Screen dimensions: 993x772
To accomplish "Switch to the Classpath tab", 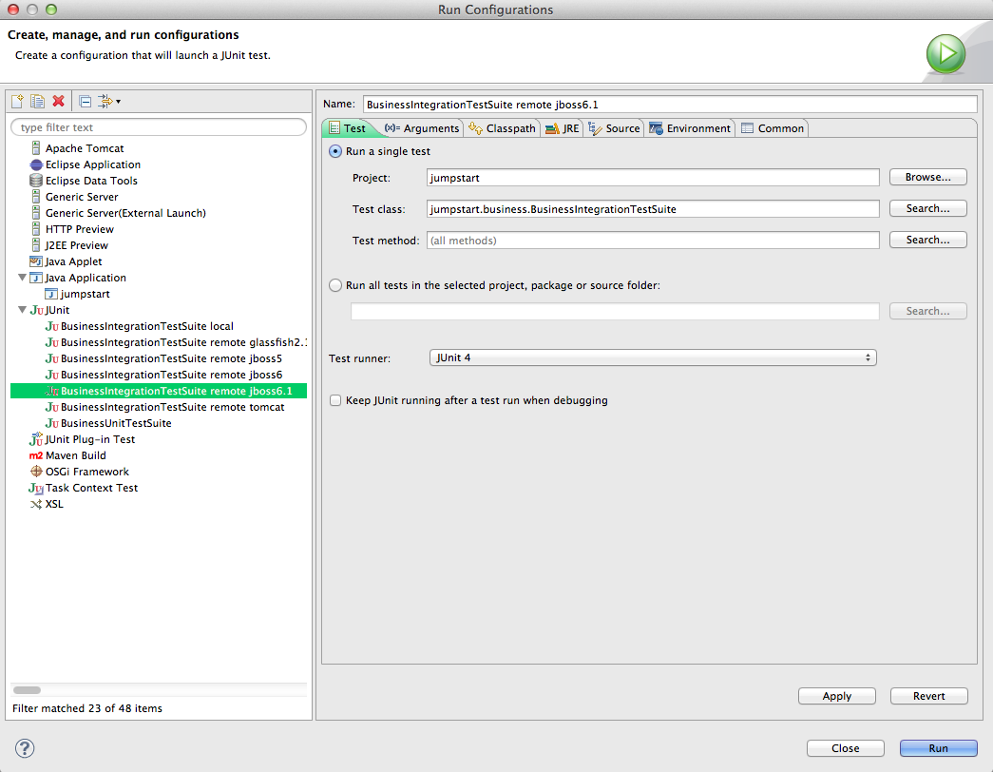I will coord(503,128).
